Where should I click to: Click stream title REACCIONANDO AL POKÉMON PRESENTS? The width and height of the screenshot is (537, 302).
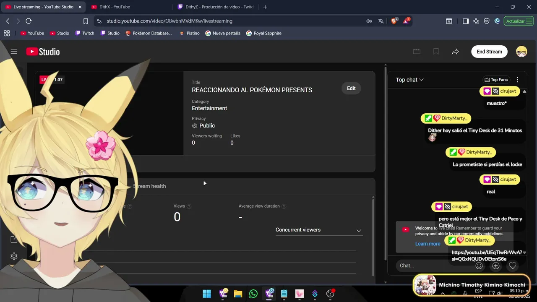(x=252, y=90)
